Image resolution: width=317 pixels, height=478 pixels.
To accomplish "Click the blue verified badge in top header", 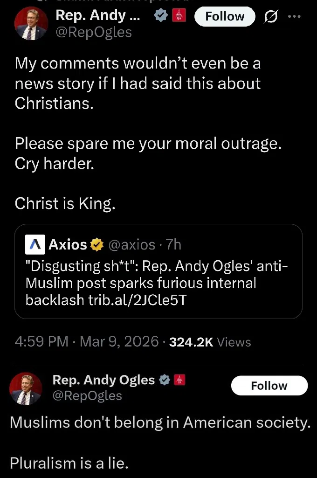I will pyautogui.click(x=161, y=16).
